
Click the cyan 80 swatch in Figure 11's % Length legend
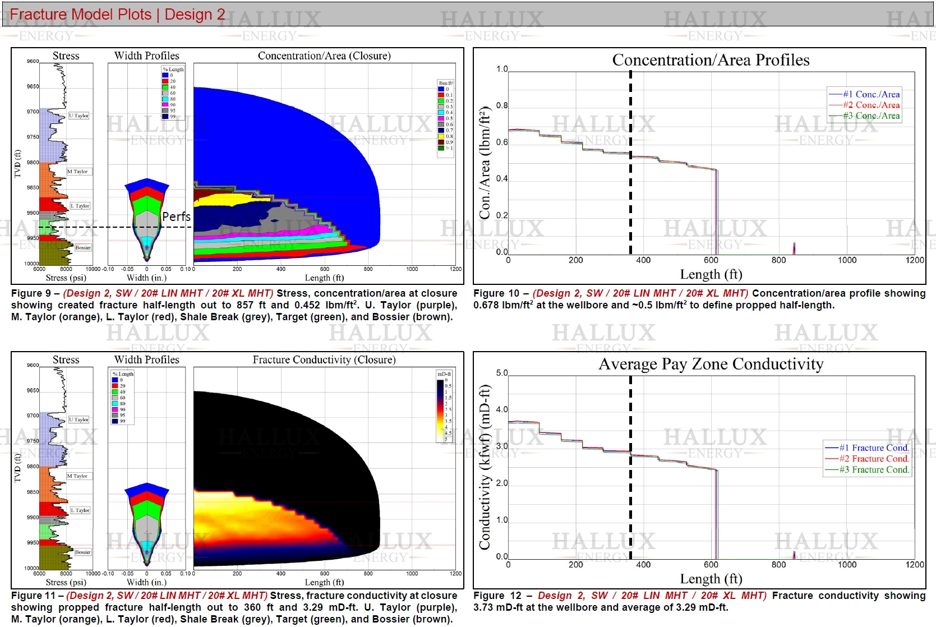[115, 404]
